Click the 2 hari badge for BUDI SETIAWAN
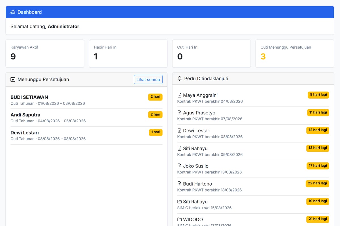 155,97
